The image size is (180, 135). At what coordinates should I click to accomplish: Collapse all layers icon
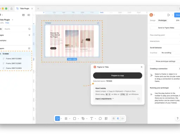29,48
